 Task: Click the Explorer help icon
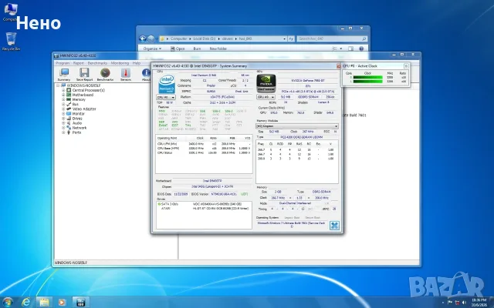[x=361, y=49]
